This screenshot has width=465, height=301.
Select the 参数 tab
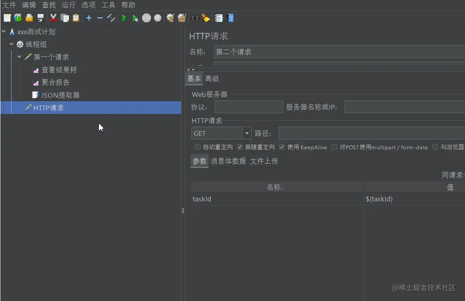tap(200, 161)
